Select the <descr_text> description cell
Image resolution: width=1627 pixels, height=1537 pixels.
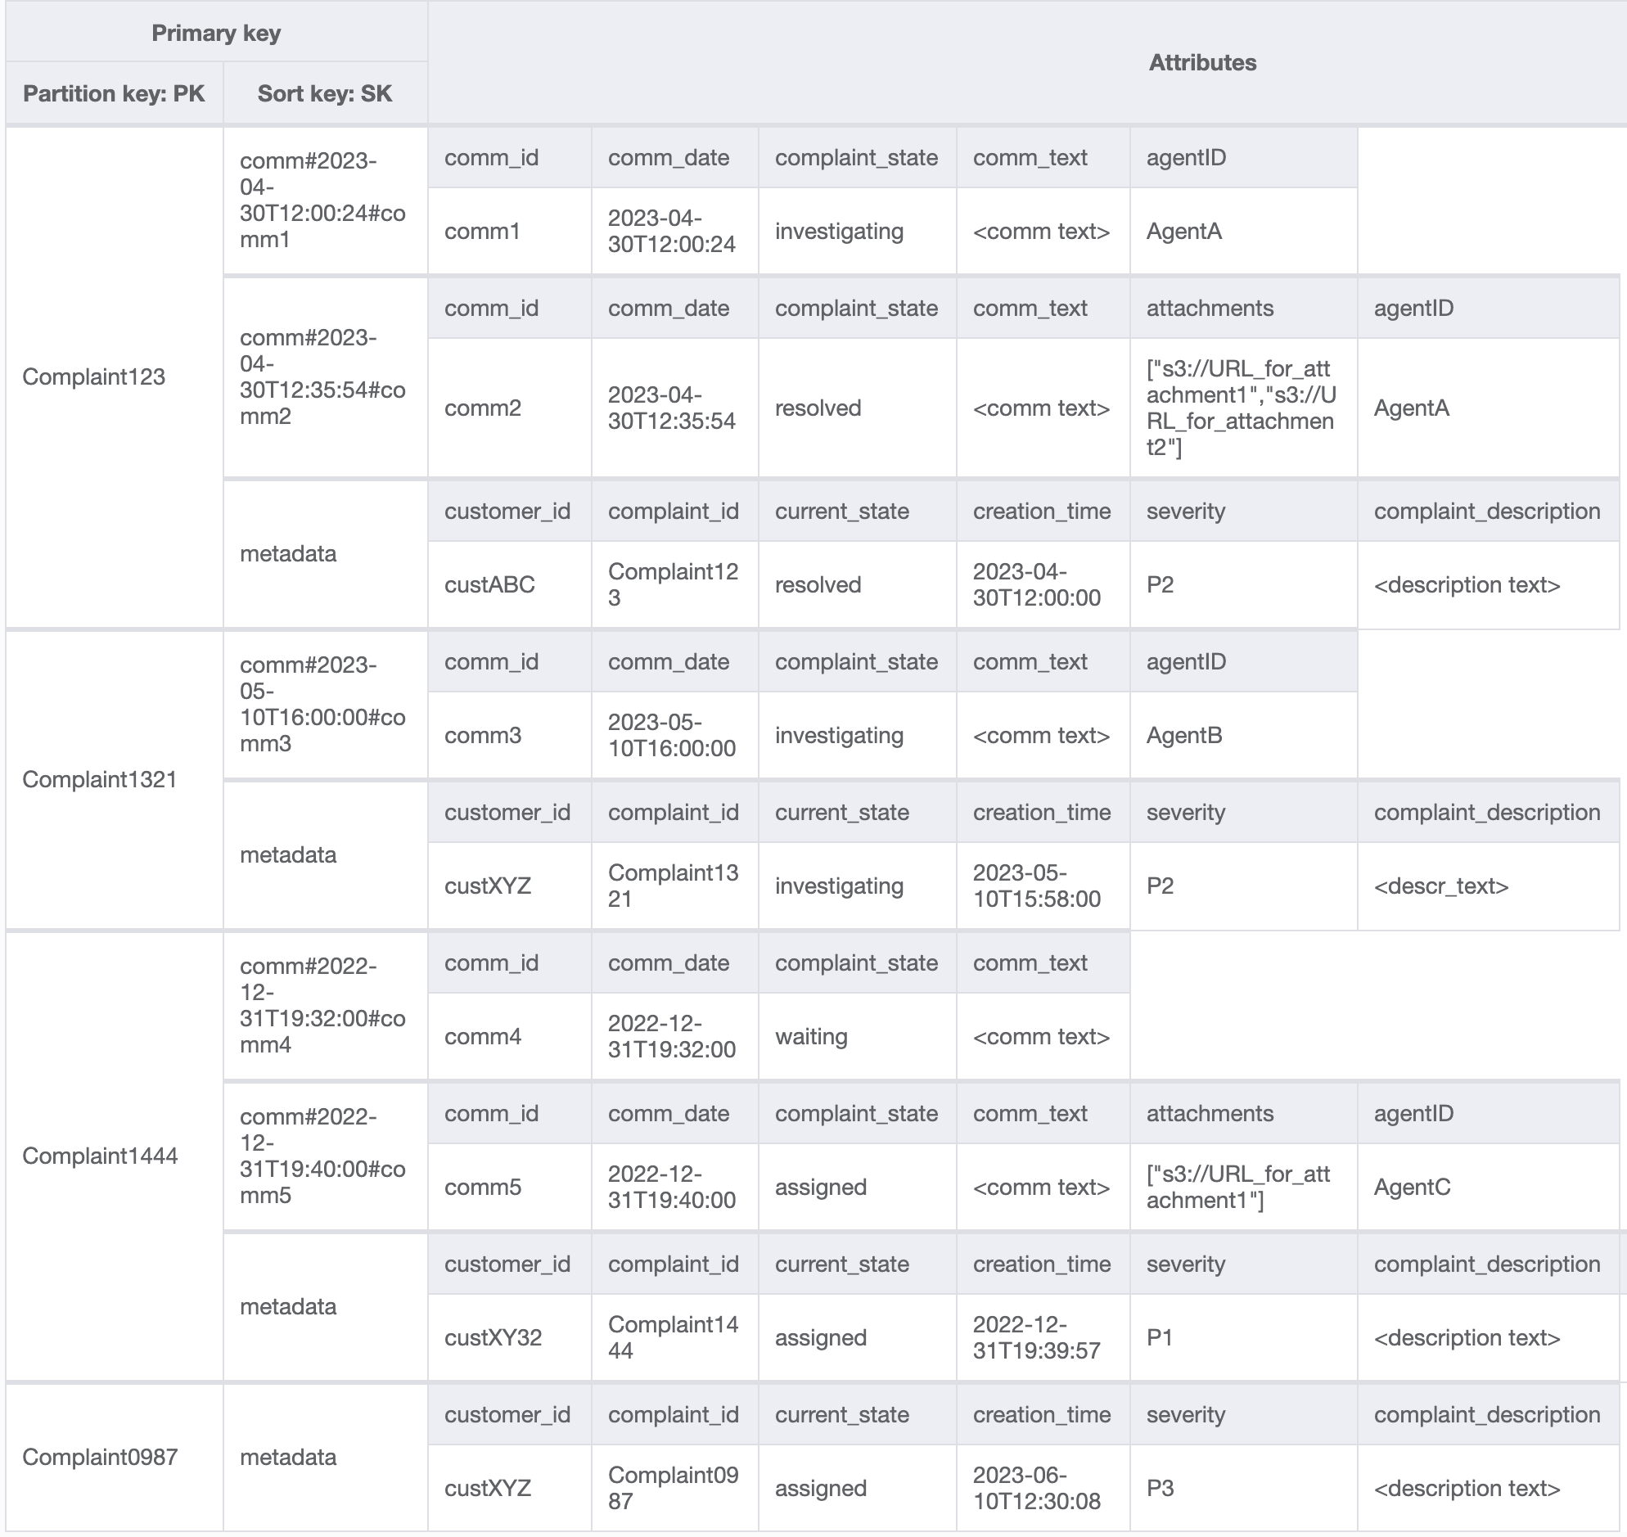[1441, 886]
